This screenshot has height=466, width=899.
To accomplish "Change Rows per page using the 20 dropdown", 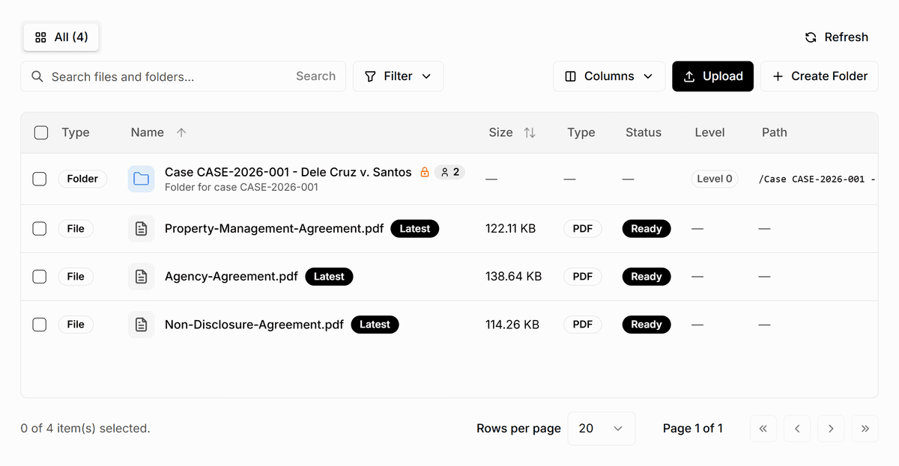I will 601,428.
